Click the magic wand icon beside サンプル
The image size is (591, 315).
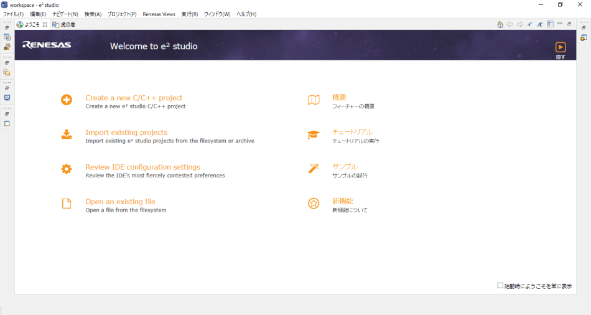314,168
